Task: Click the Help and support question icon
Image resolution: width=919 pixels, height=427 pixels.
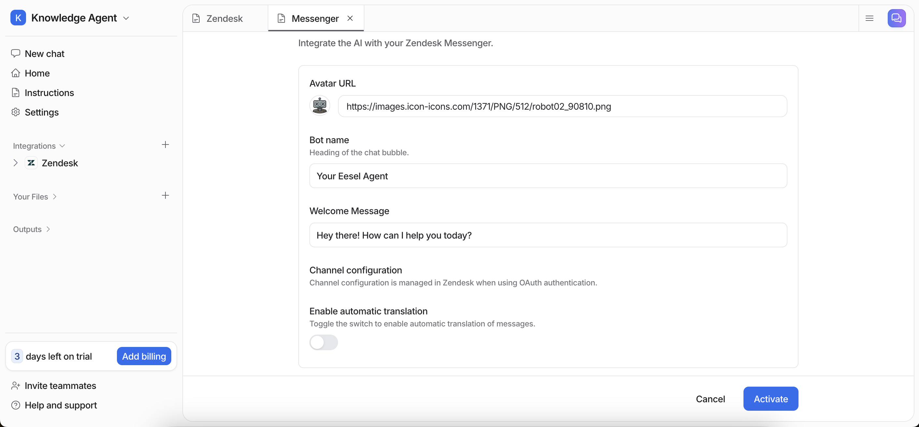Action: click(16, 405)
